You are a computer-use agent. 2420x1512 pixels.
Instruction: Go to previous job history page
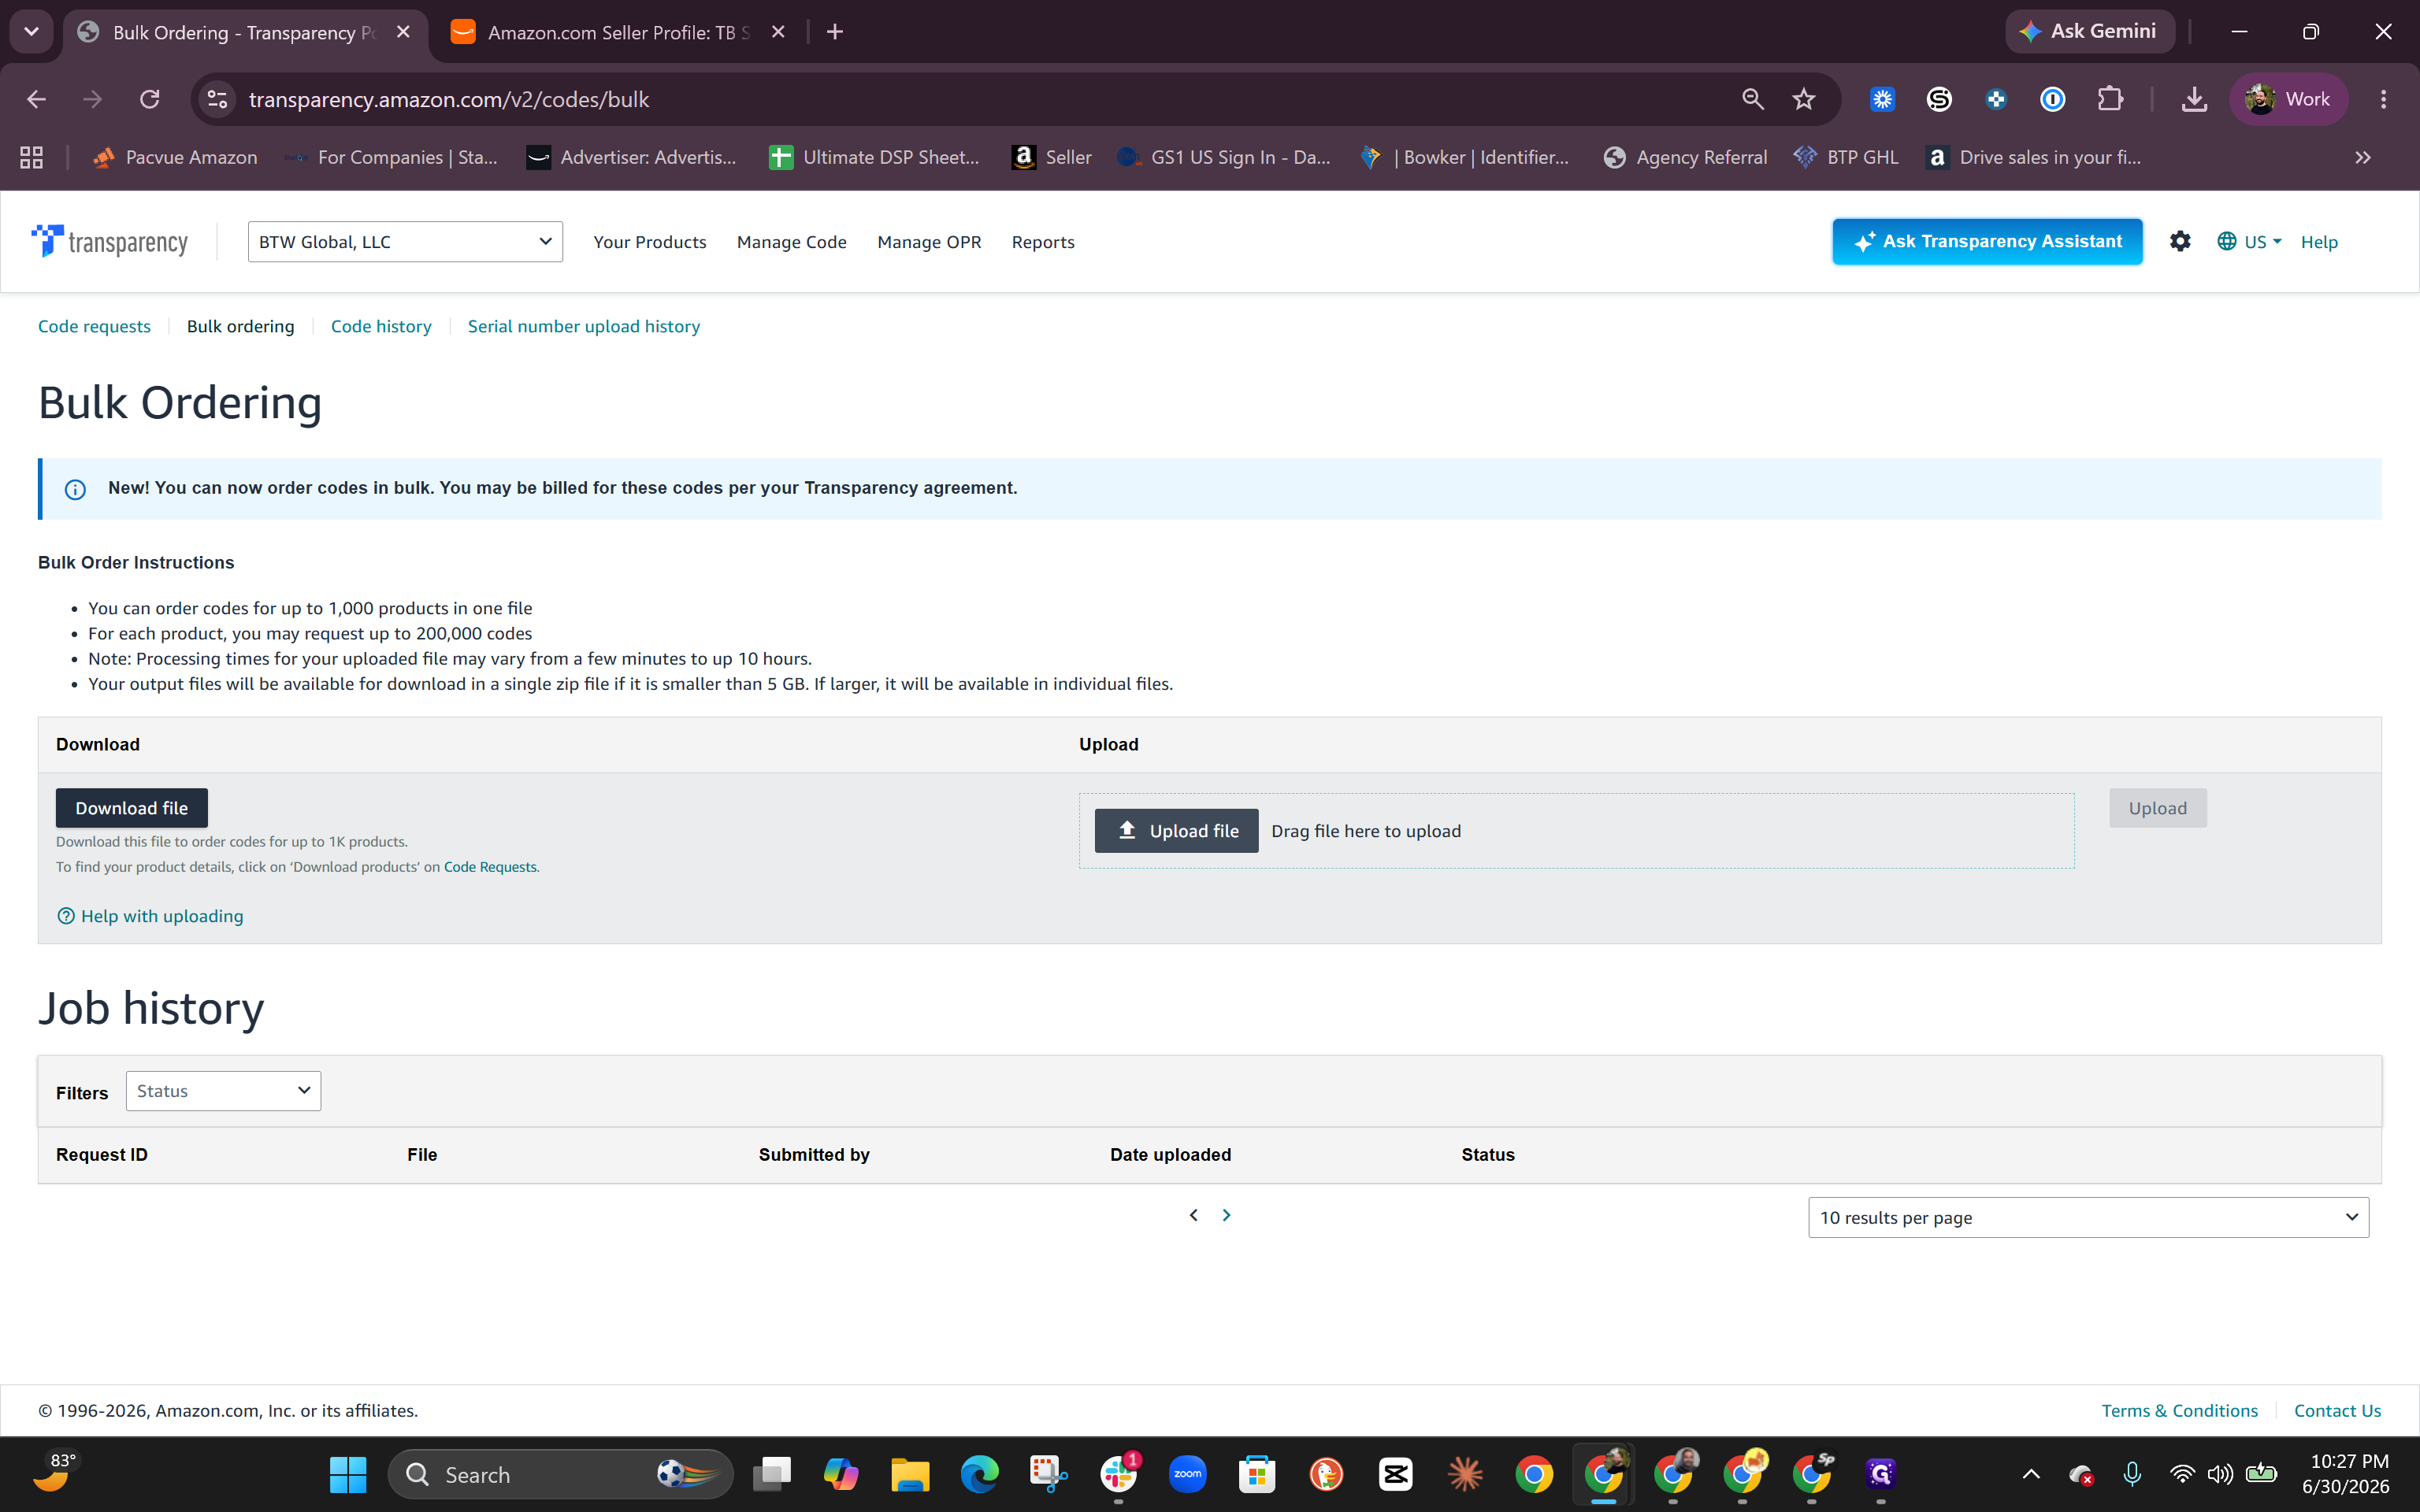click(1193, 1215)
